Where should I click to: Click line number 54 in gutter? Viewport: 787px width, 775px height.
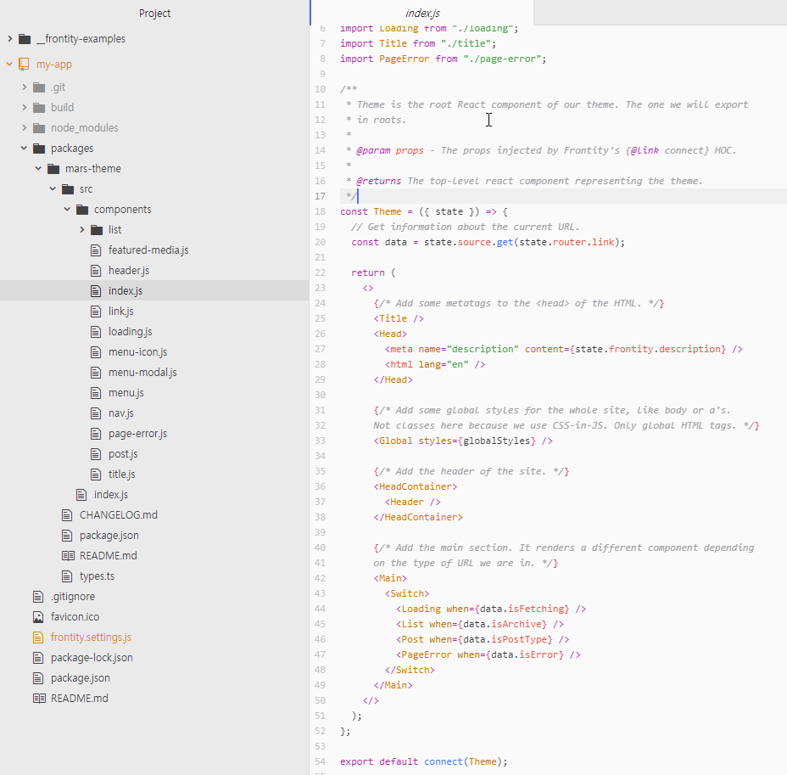[321, 761]
